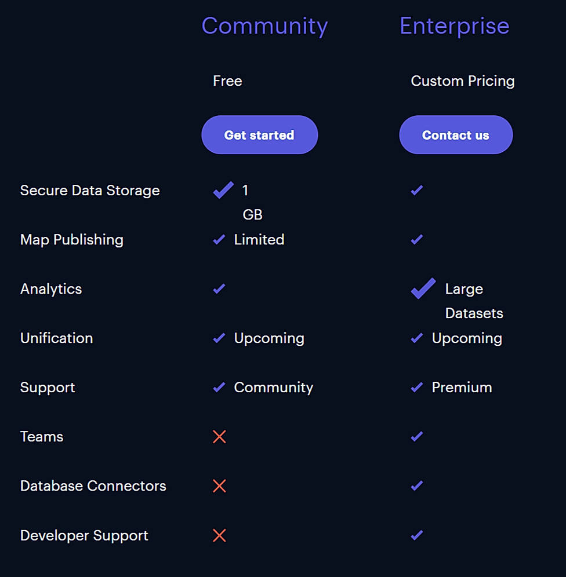
Task: Click the Enterprise Support checkmark
Action: pyautogui.click(x=417, y=387)
